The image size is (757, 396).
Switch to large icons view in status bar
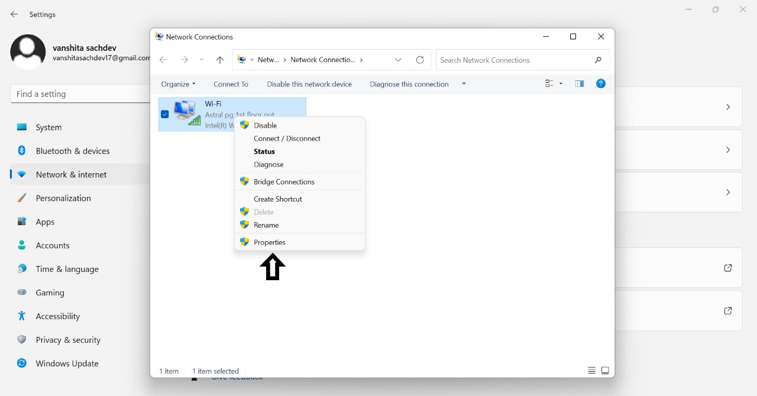605,371
